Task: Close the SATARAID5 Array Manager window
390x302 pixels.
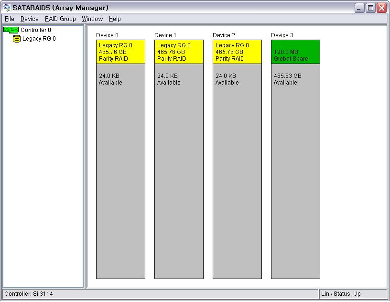Action: [x=381, y=8]
